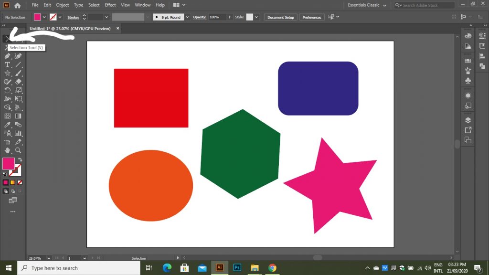Open the Window menu
Viewport: 489px width, 275px height.
point(142,5)
